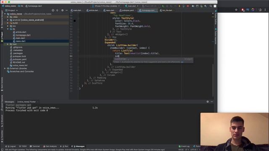Open the Dart Analysis tool window
The image size is (269, 151).
tap(50, 146)
